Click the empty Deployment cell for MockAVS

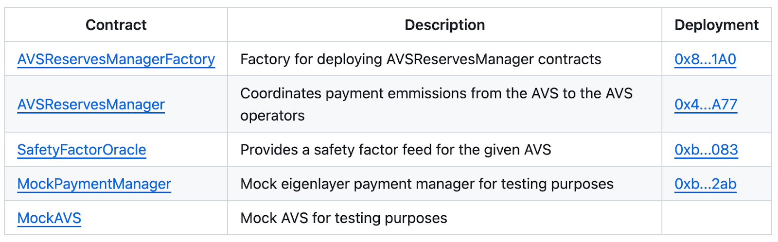coord(716,218)
